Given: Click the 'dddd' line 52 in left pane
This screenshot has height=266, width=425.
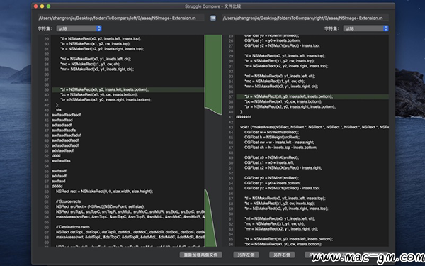Looking at the screenshot, I should click(56, 156).
